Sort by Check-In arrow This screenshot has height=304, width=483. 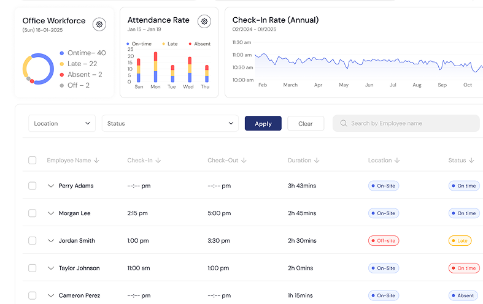point(158,161)
